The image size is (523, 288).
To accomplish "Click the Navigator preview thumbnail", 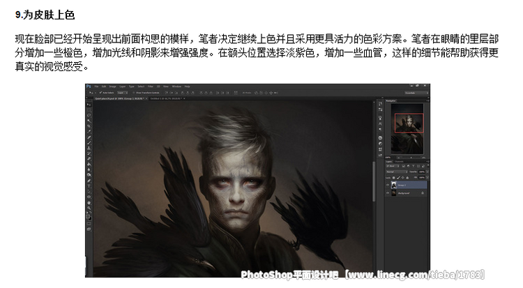I will (x=407, y=129).
